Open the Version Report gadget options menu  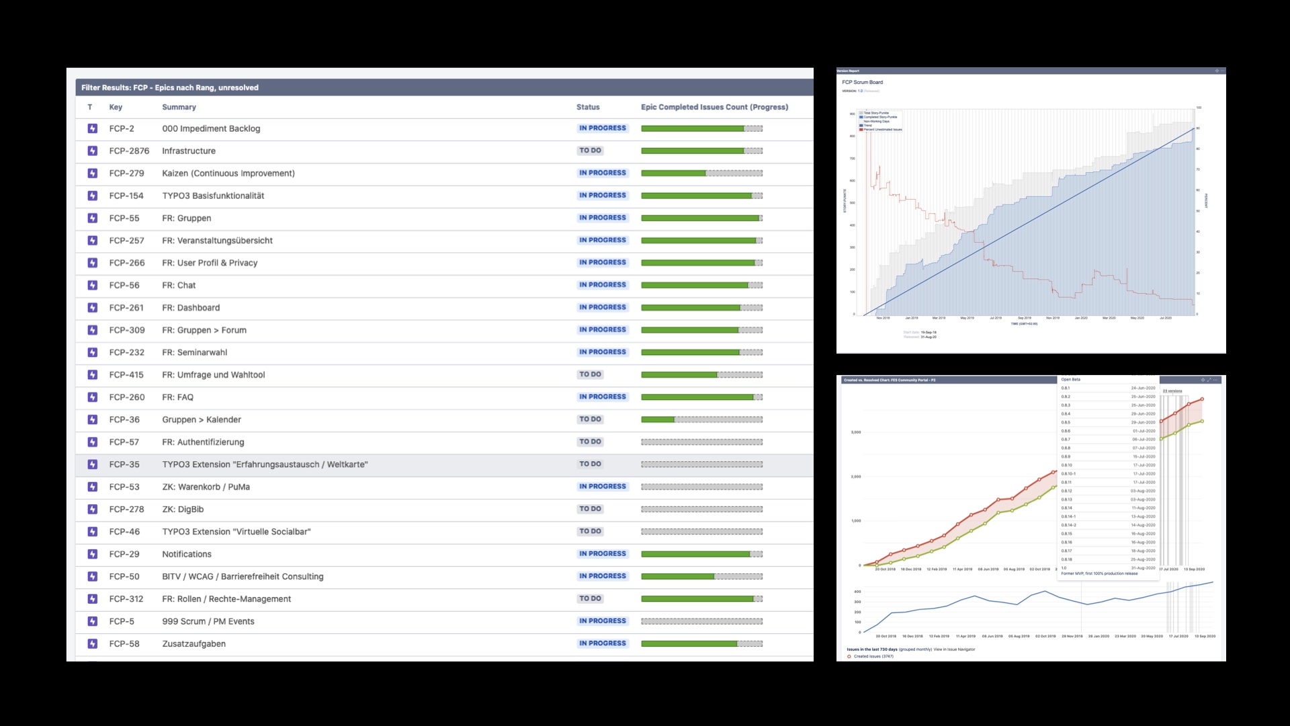(x=1222, y=71)
